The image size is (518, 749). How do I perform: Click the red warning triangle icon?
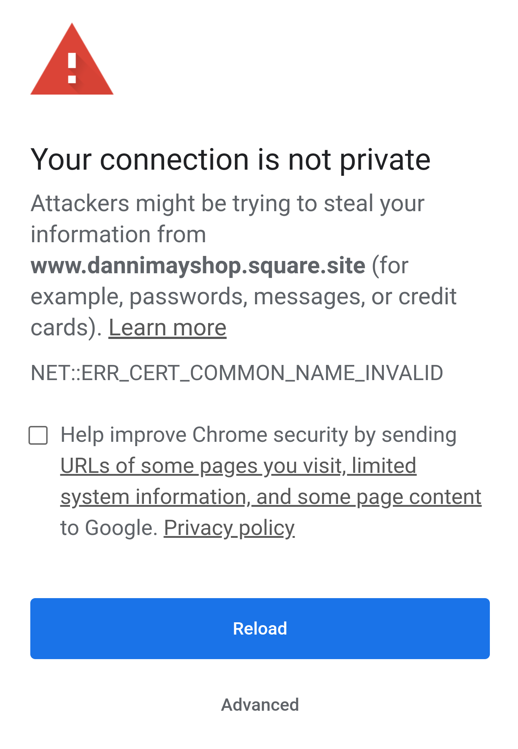pos(72,61)
